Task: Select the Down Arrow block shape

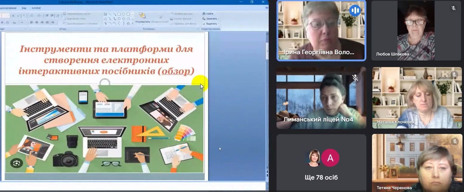Action: [124, 19]
